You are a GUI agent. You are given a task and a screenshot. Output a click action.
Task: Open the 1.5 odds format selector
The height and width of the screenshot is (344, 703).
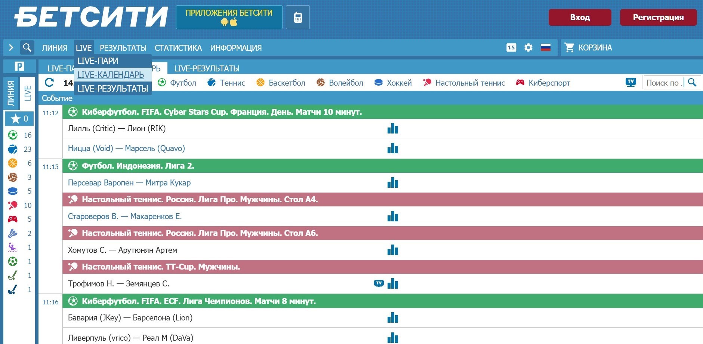tap(511, 47)
